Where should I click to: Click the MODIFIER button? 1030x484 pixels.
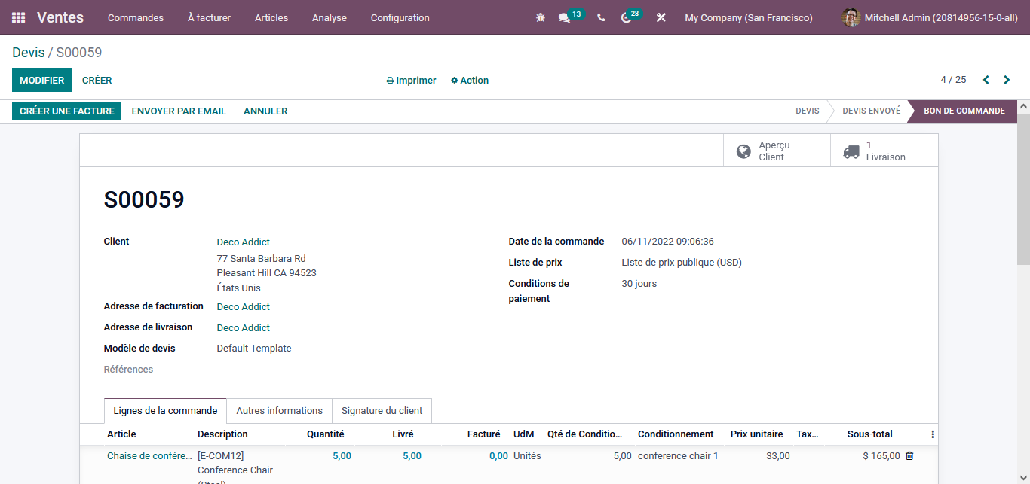click(42, 81)
